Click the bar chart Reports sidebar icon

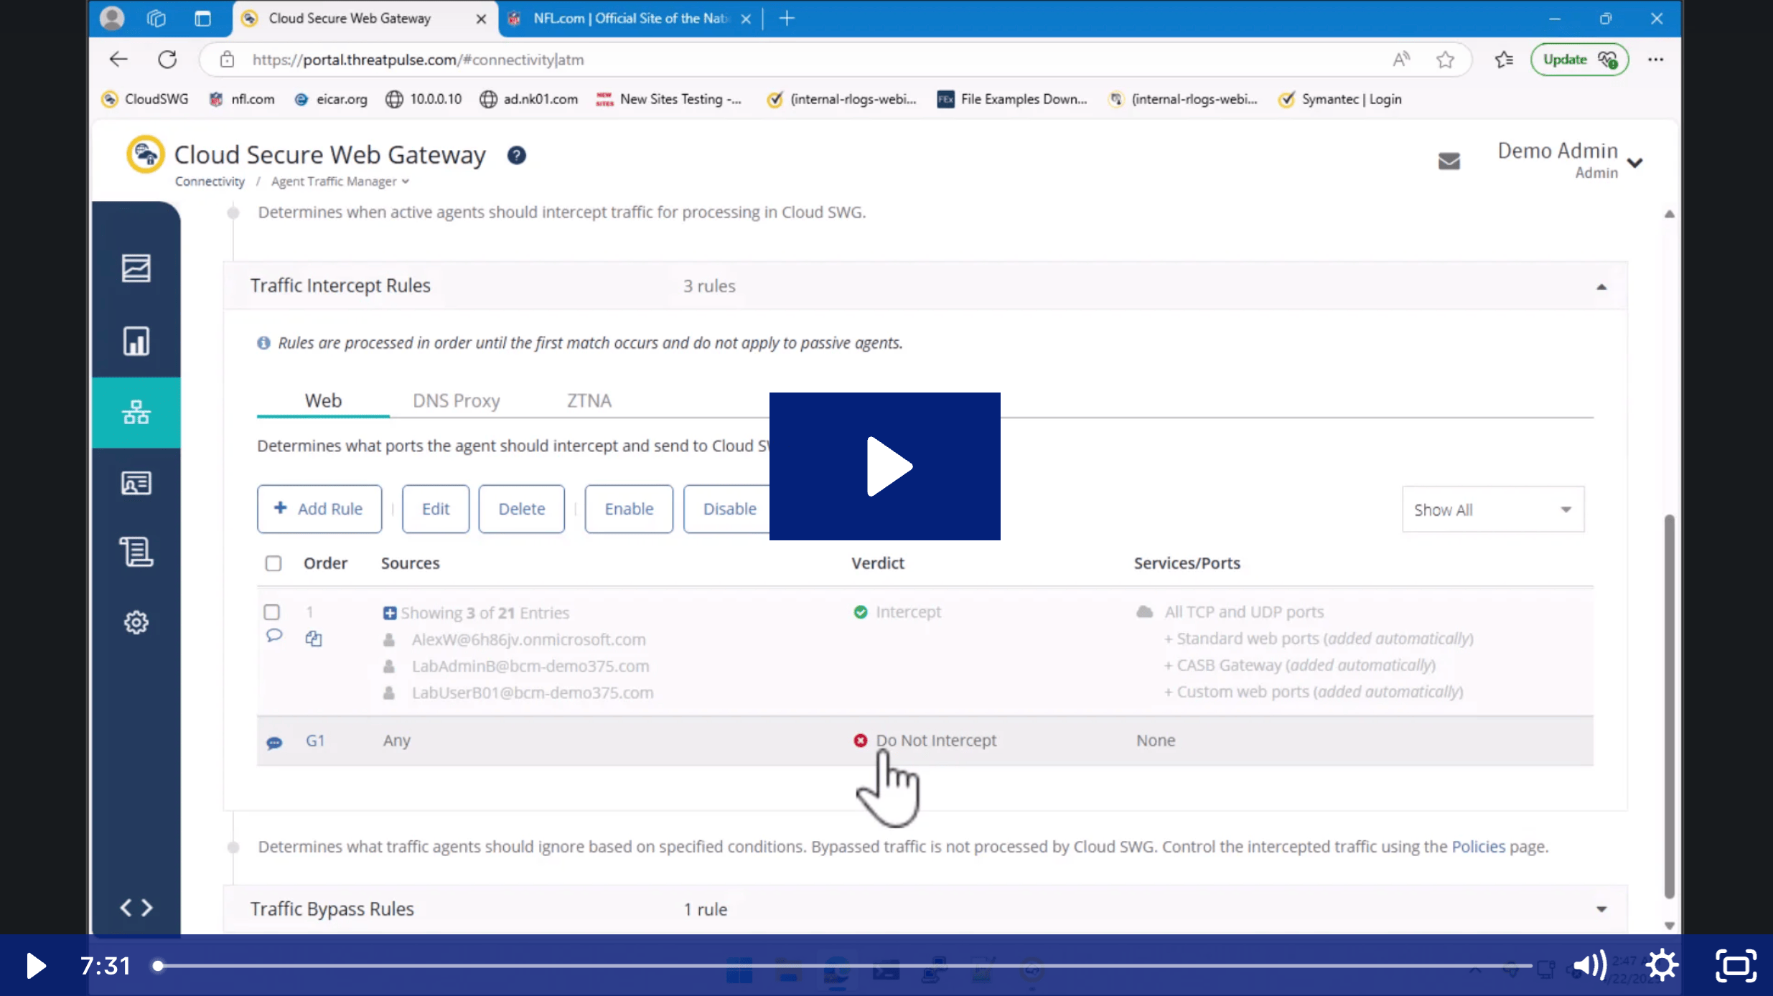[136, 341]
